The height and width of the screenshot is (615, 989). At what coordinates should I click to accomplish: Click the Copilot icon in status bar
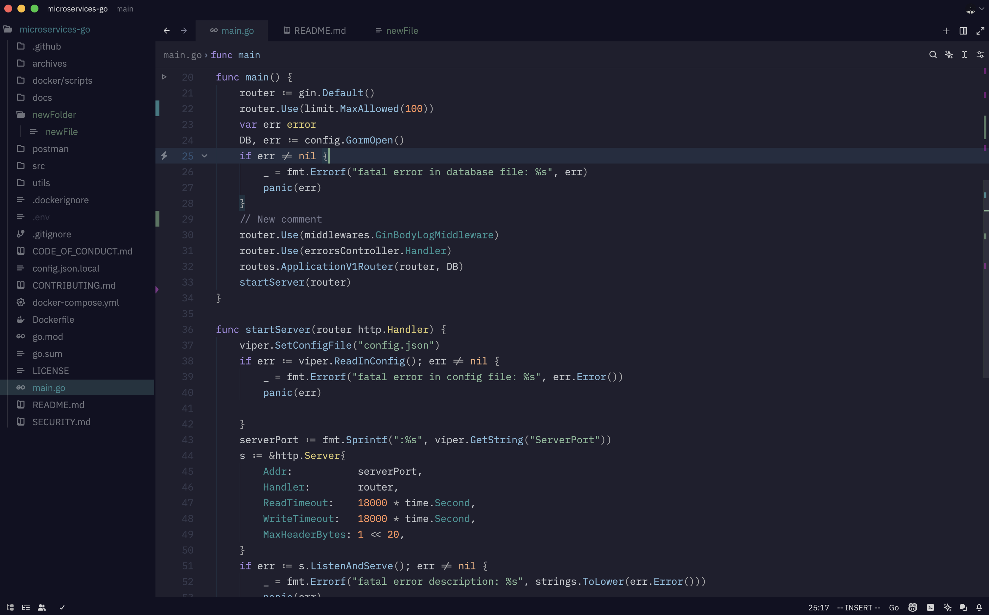click(912, 607)
